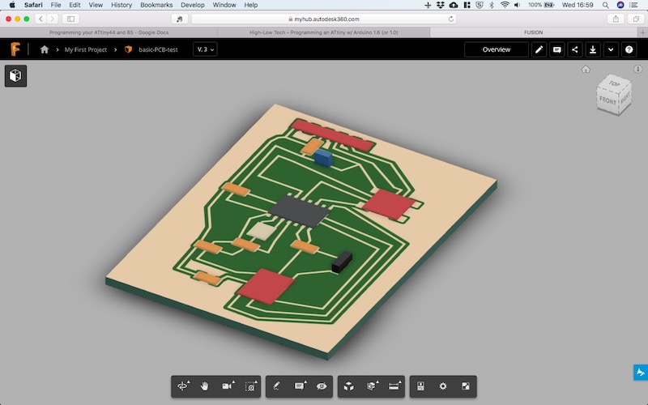Viewport: 648px width, 405px height.
Task: Click the clock showing Wed 16:59
Action: pos(578,5)
